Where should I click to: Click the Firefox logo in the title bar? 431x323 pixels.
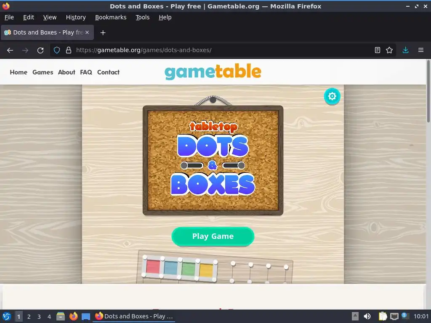click(x=6, y=6)
